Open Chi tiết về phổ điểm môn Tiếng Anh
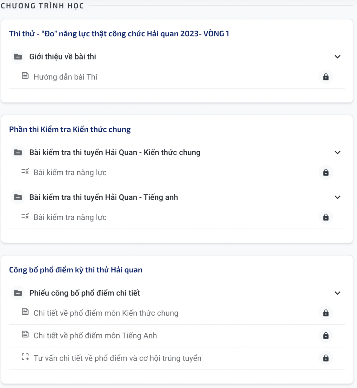The height and width of the screenshot is (388, 357). tap(95, 336)
